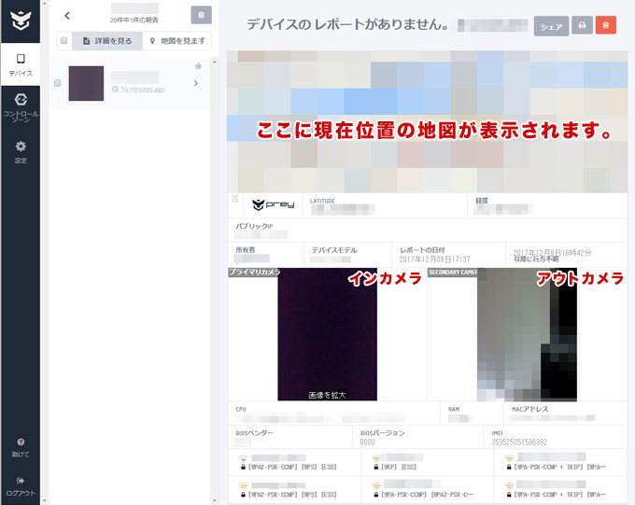Open the デバイス (Devices) sidebar section

coord(20,64)
